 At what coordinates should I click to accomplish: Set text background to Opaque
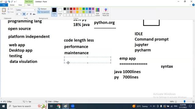click(x=42, y=9)
